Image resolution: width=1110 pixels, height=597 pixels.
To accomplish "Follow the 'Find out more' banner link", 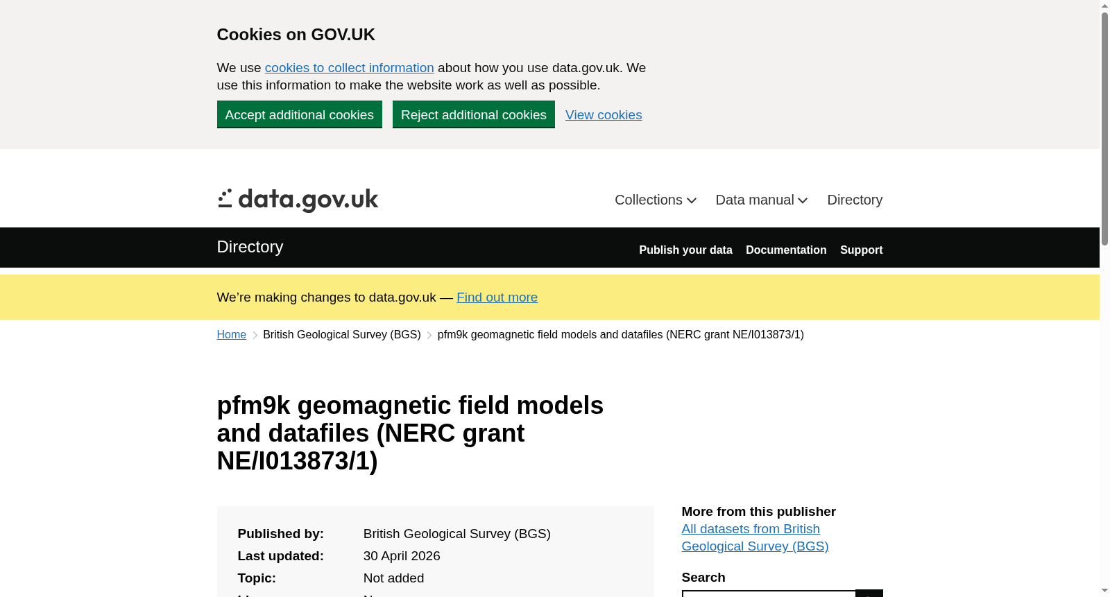I will click(497, 297).
